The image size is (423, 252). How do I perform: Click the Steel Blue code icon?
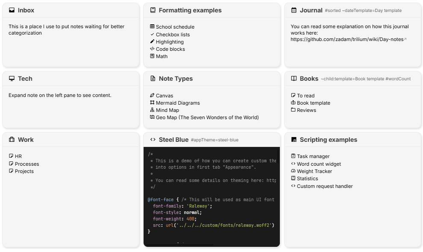(153, 140)
